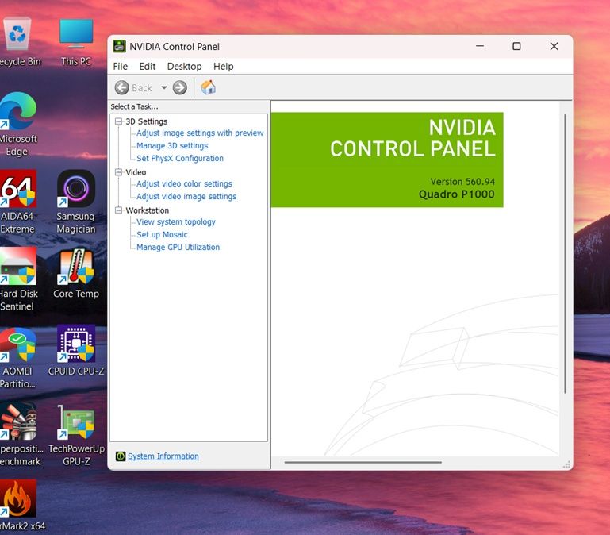Open View system topology
Viewport: 610px width, 535px height.
176,222
